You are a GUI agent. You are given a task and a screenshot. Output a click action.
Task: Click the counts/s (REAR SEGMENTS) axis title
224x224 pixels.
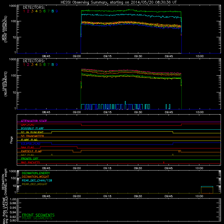(x=4, y=84)
